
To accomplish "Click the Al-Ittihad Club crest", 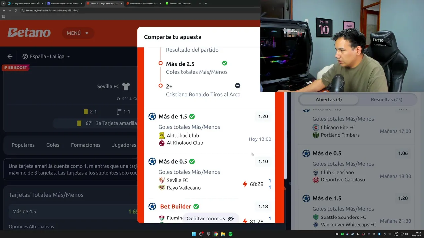I will pos(162,136).
